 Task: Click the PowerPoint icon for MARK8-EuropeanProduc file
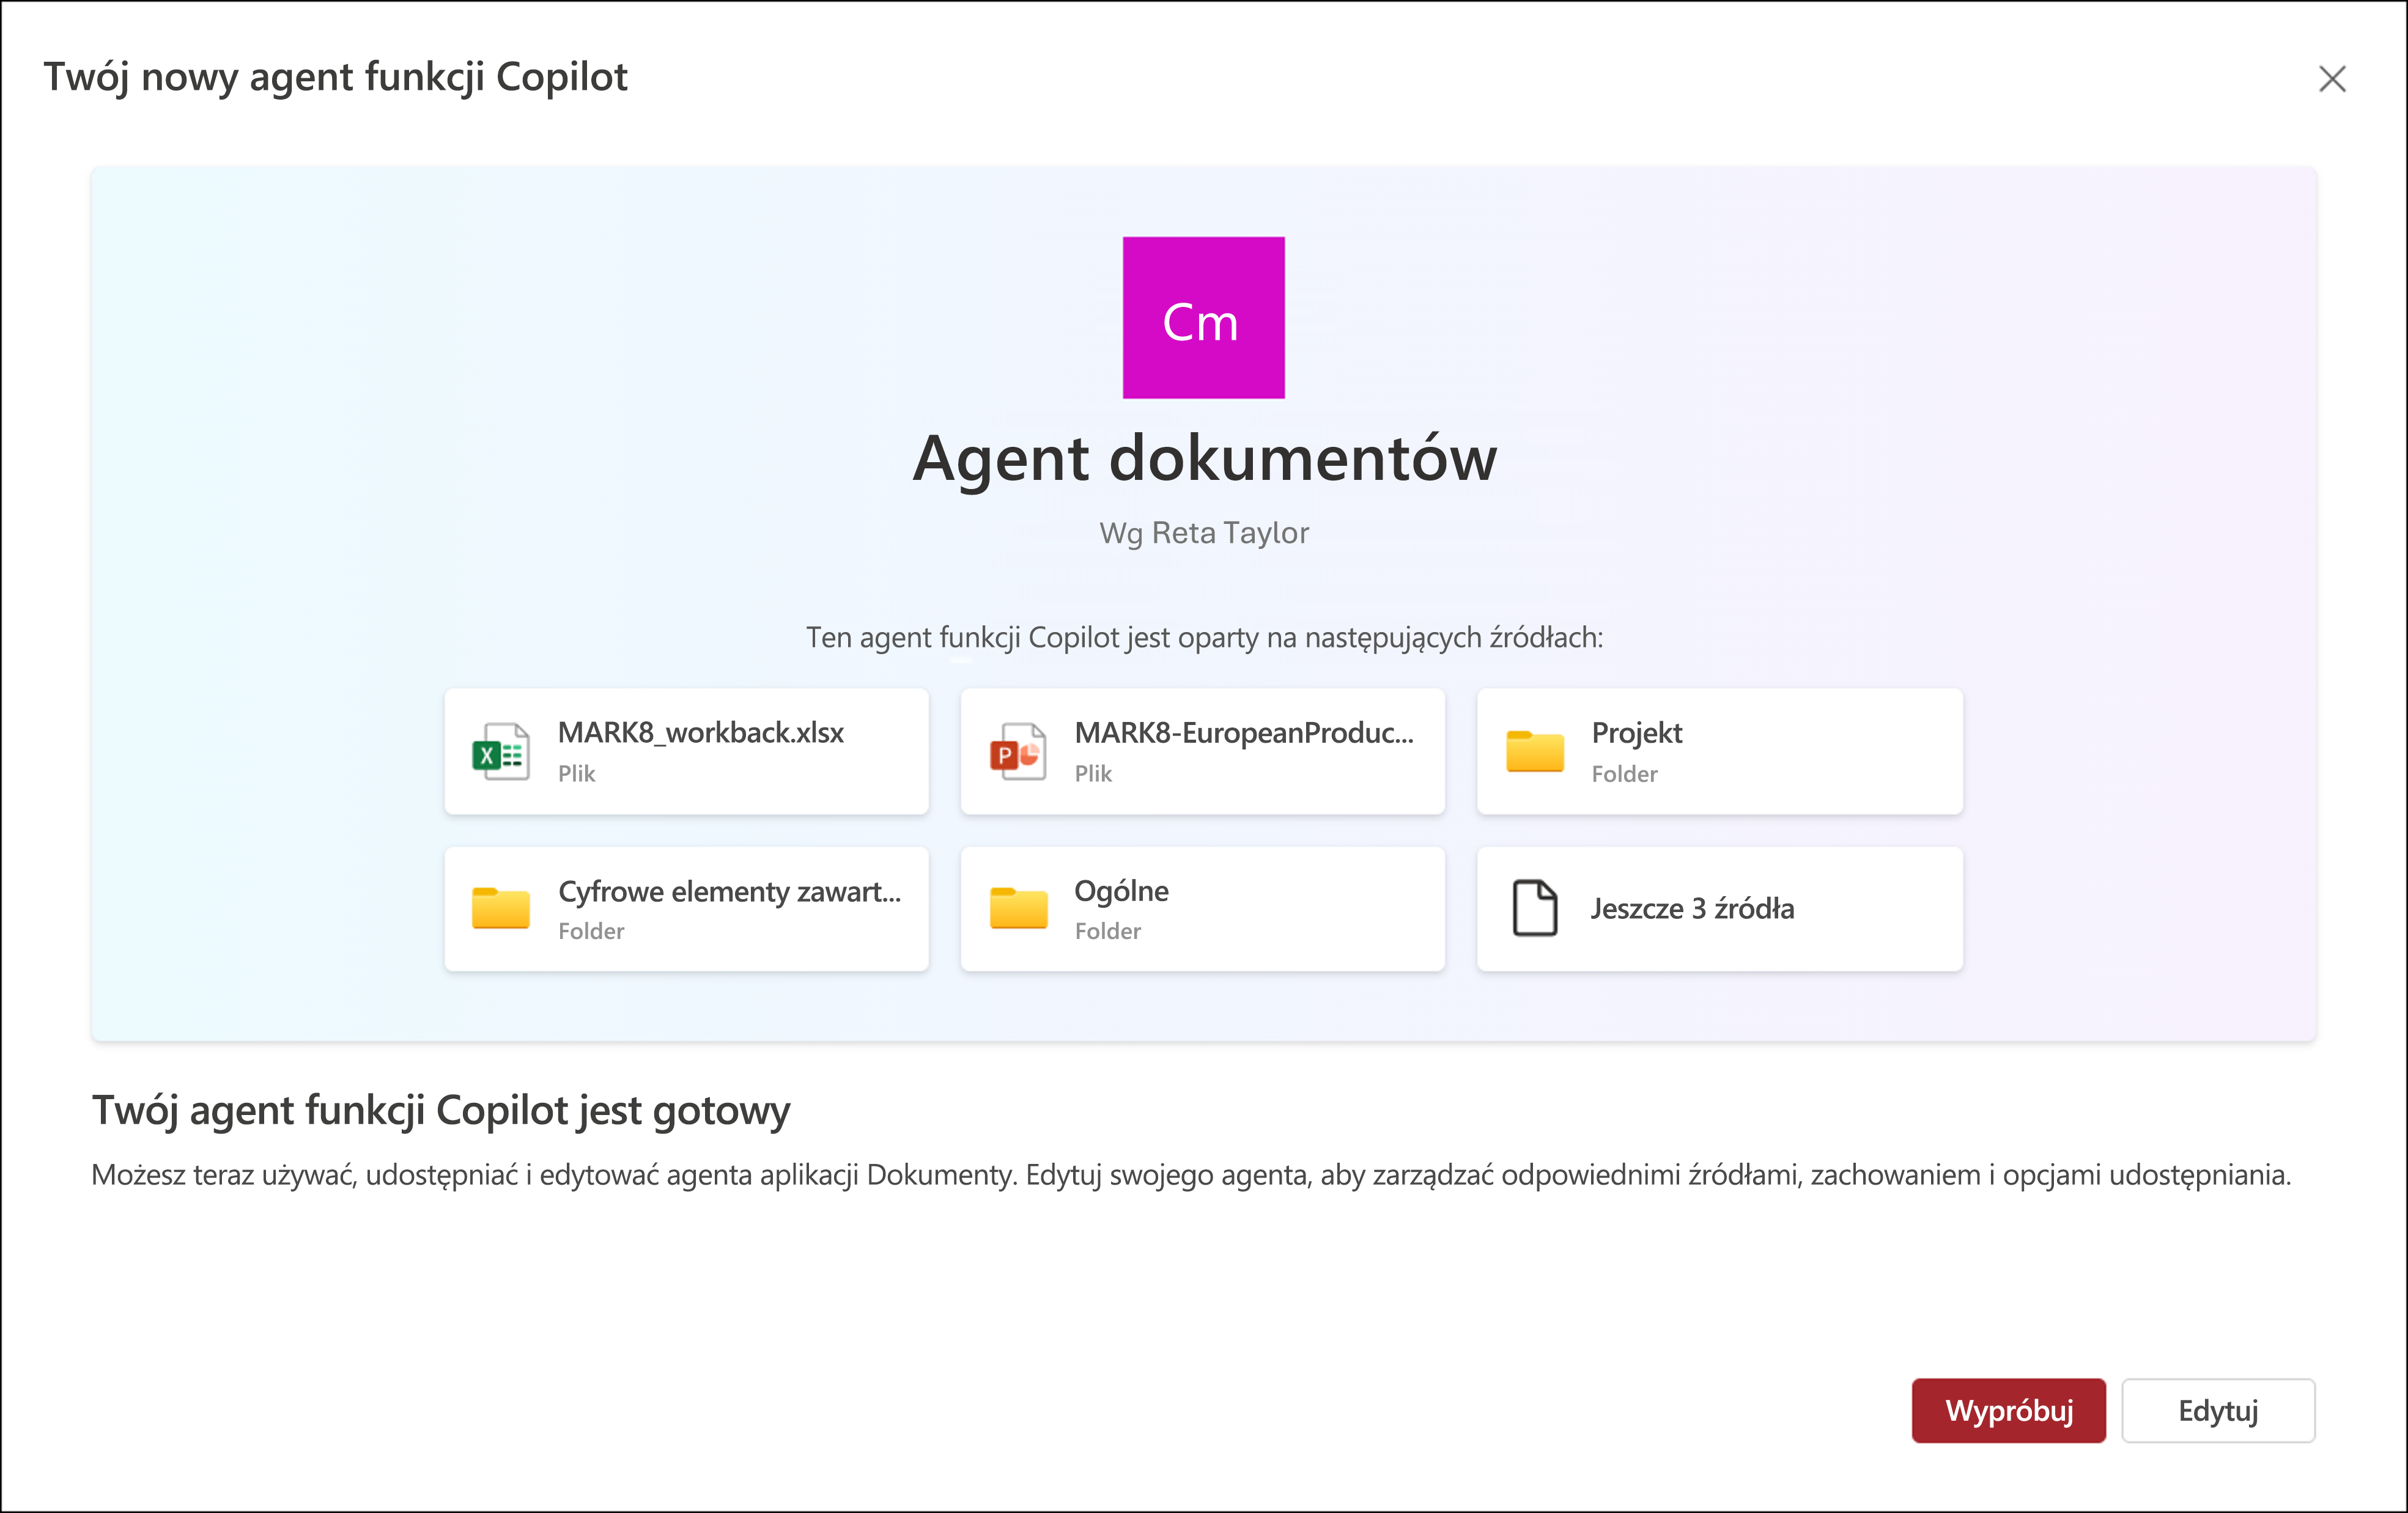coord(1018,752)
